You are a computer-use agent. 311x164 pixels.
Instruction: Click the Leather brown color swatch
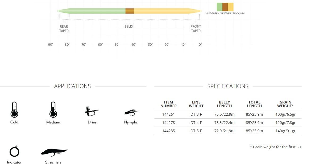click(x=225, y=7)
